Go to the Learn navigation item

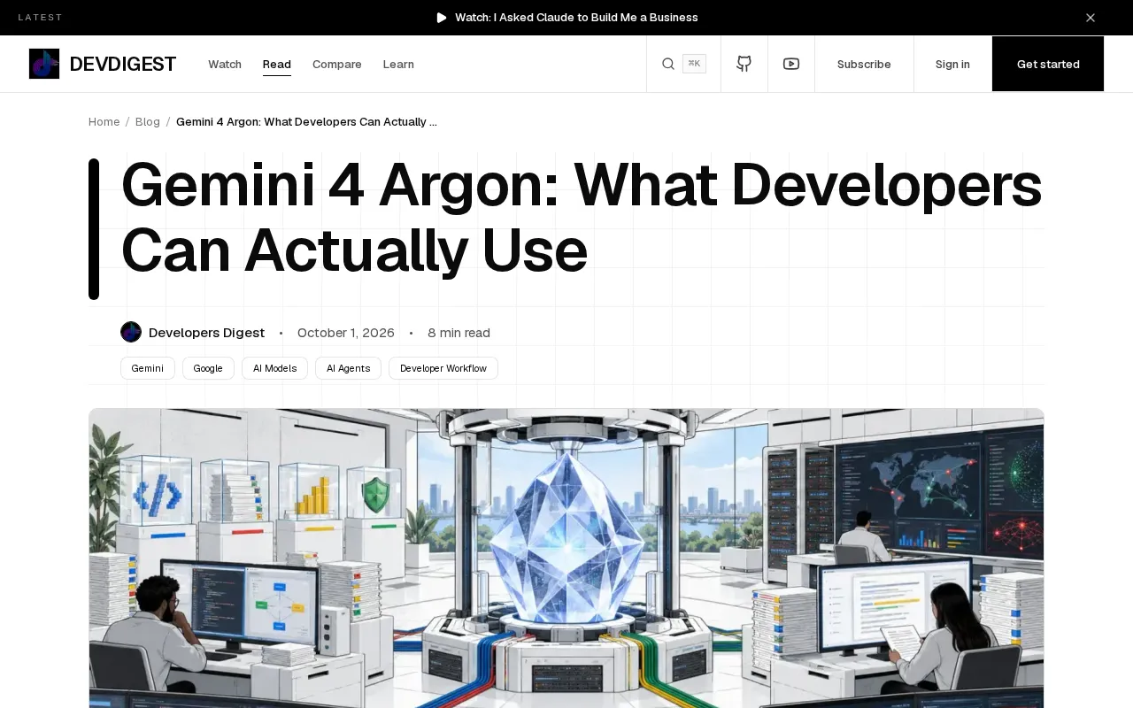(x=398, y=64)
